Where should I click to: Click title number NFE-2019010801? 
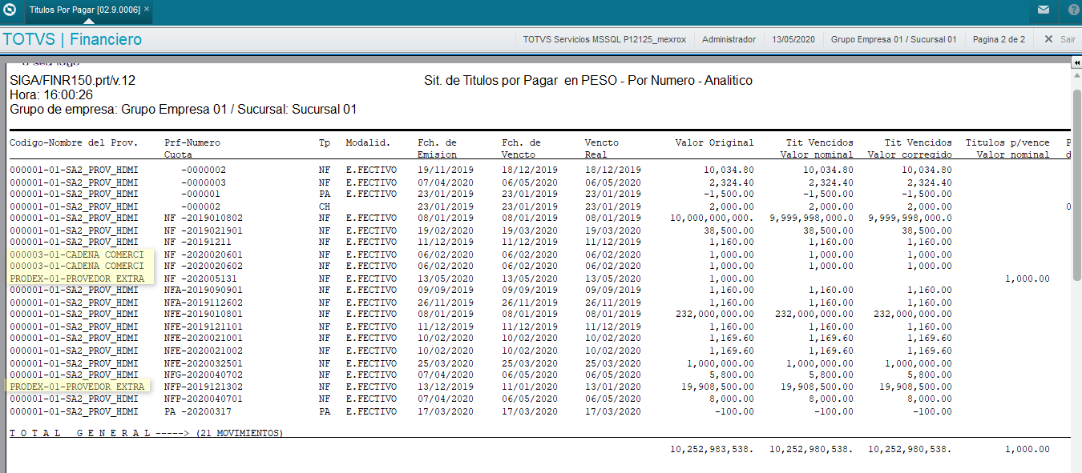204,315
